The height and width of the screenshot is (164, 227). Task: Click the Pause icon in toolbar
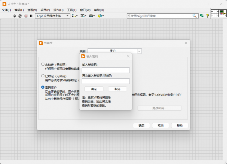[x=31, y=16]
